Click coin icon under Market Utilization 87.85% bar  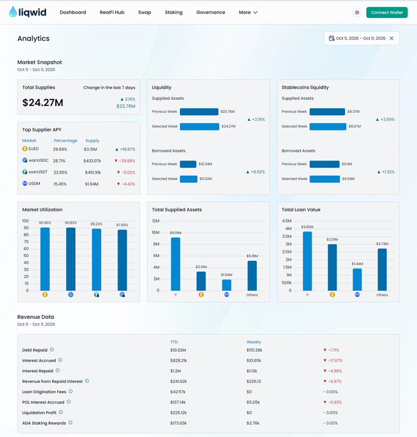click(x=122, y=294)
